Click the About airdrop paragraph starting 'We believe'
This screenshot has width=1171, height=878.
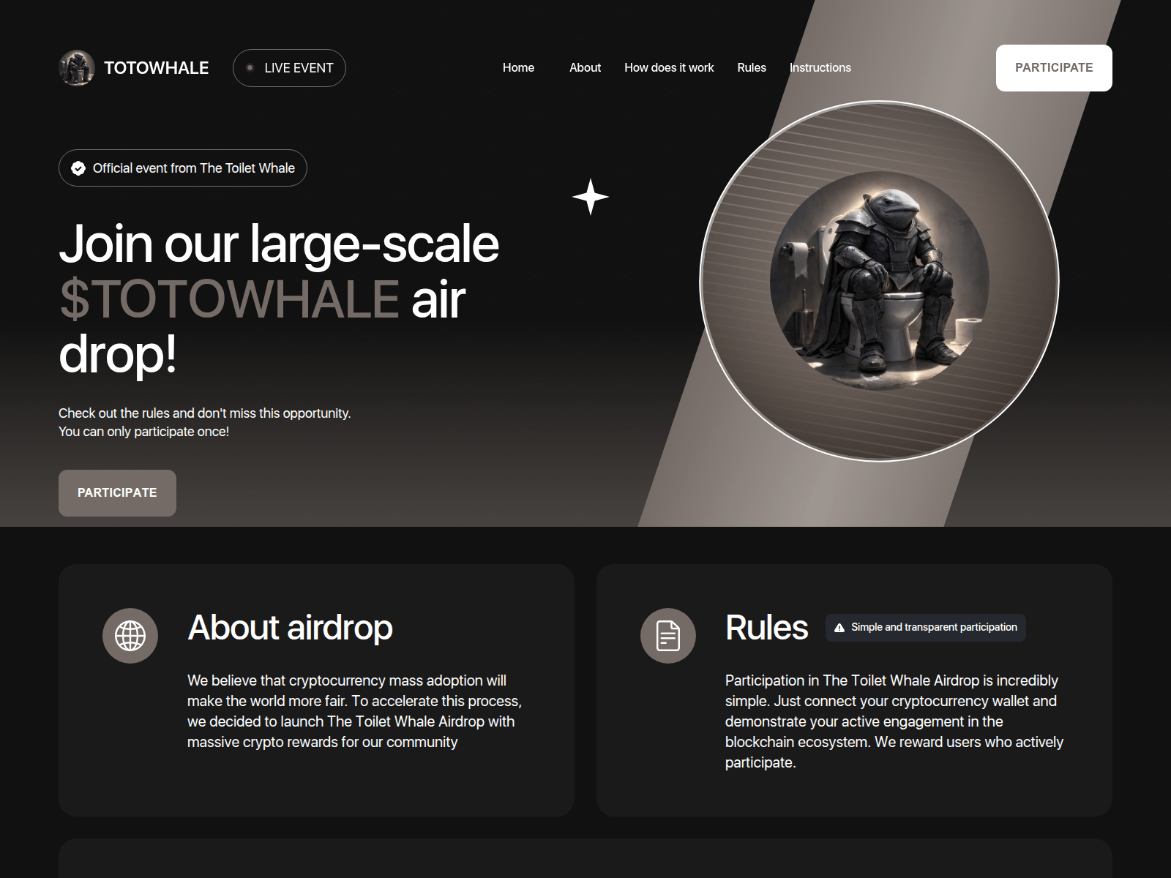(355, 711)
